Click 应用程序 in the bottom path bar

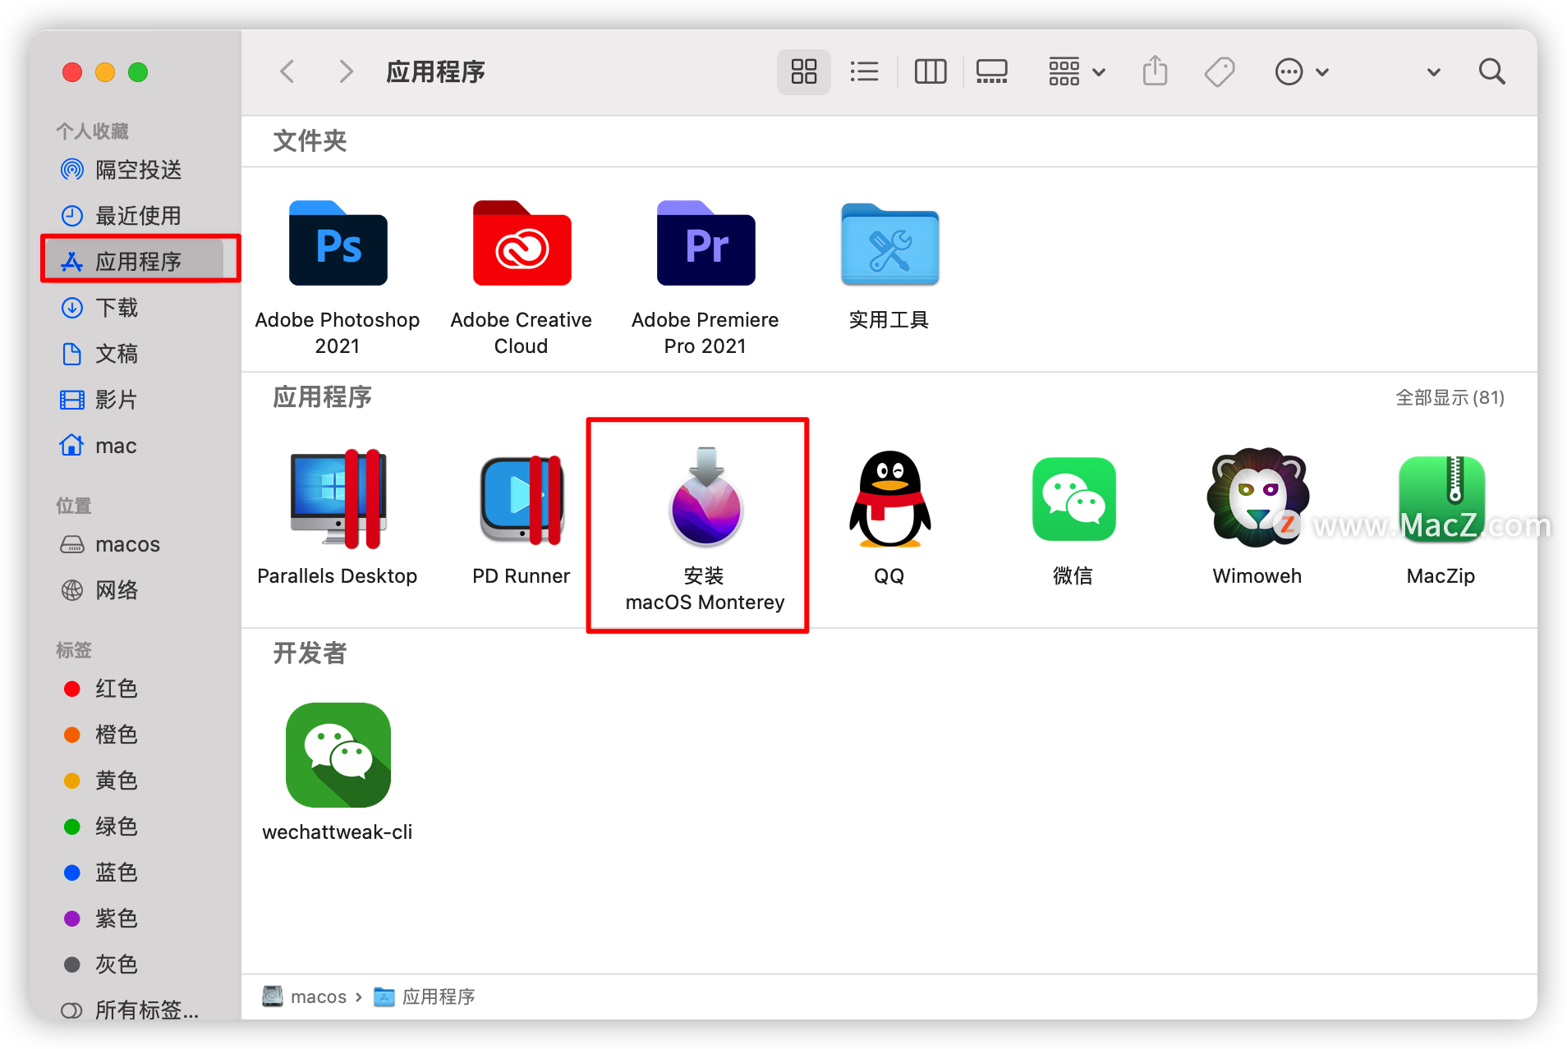tap(425, 996)
